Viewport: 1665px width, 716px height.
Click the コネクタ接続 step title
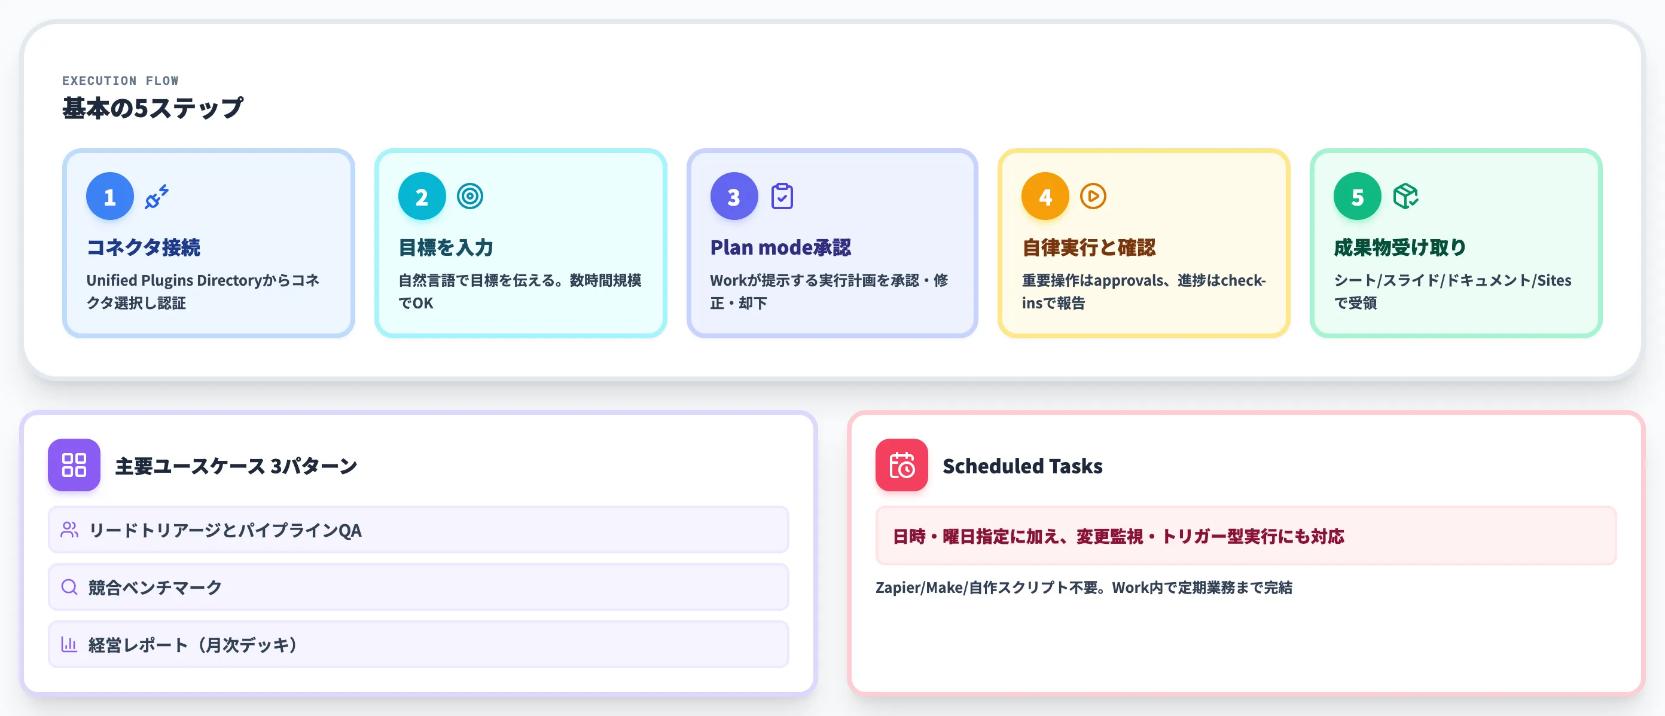144,247
